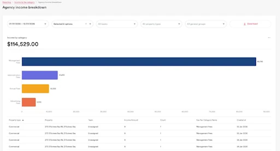Open the 'All teams' dropdown

coord(117,24)
